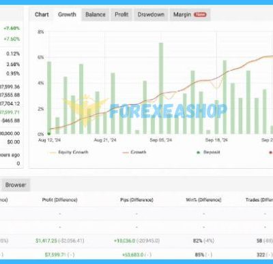
Task: Click the Pips (Difference) column header
Action: coord(136,200)
